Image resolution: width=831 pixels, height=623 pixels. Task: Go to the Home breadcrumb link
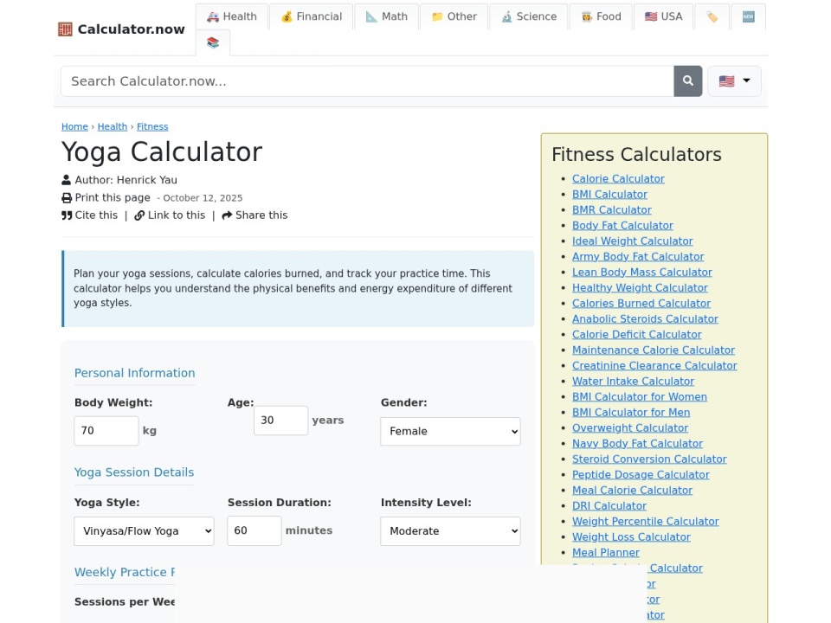pos(74,126)
